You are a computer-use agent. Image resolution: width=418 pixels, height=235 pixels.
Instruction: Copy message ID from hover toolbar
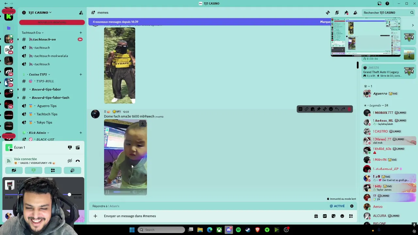(x=300, y=109)
